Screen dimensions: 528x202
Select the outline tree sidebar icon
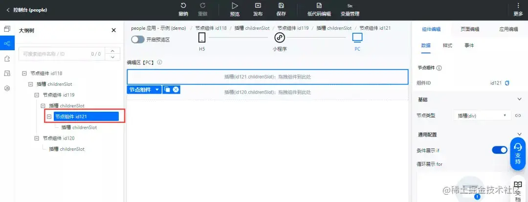pos(7,43)
